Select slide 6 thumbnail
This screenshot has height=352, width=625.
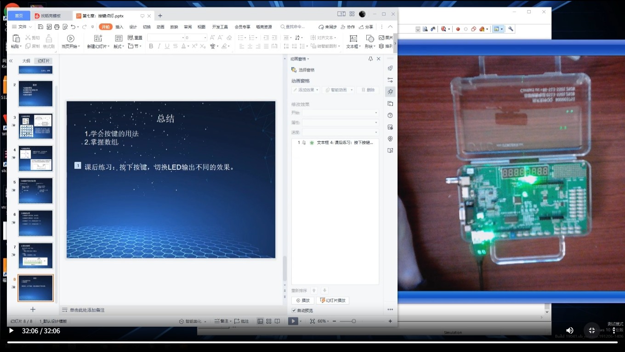click(35, 223)
